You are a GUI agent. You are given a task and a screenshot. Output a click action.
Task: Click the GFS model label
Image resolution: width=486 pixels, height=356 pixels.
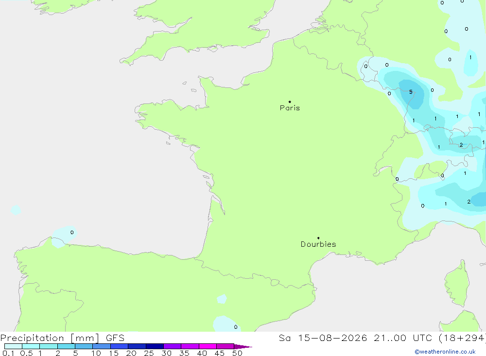tap(115, 338)
